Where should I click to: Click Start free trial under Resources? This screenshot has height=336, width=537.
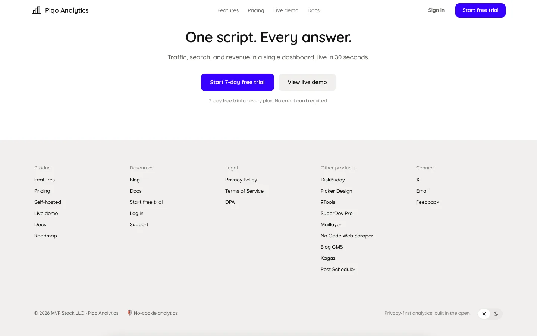tap(146, 202)
